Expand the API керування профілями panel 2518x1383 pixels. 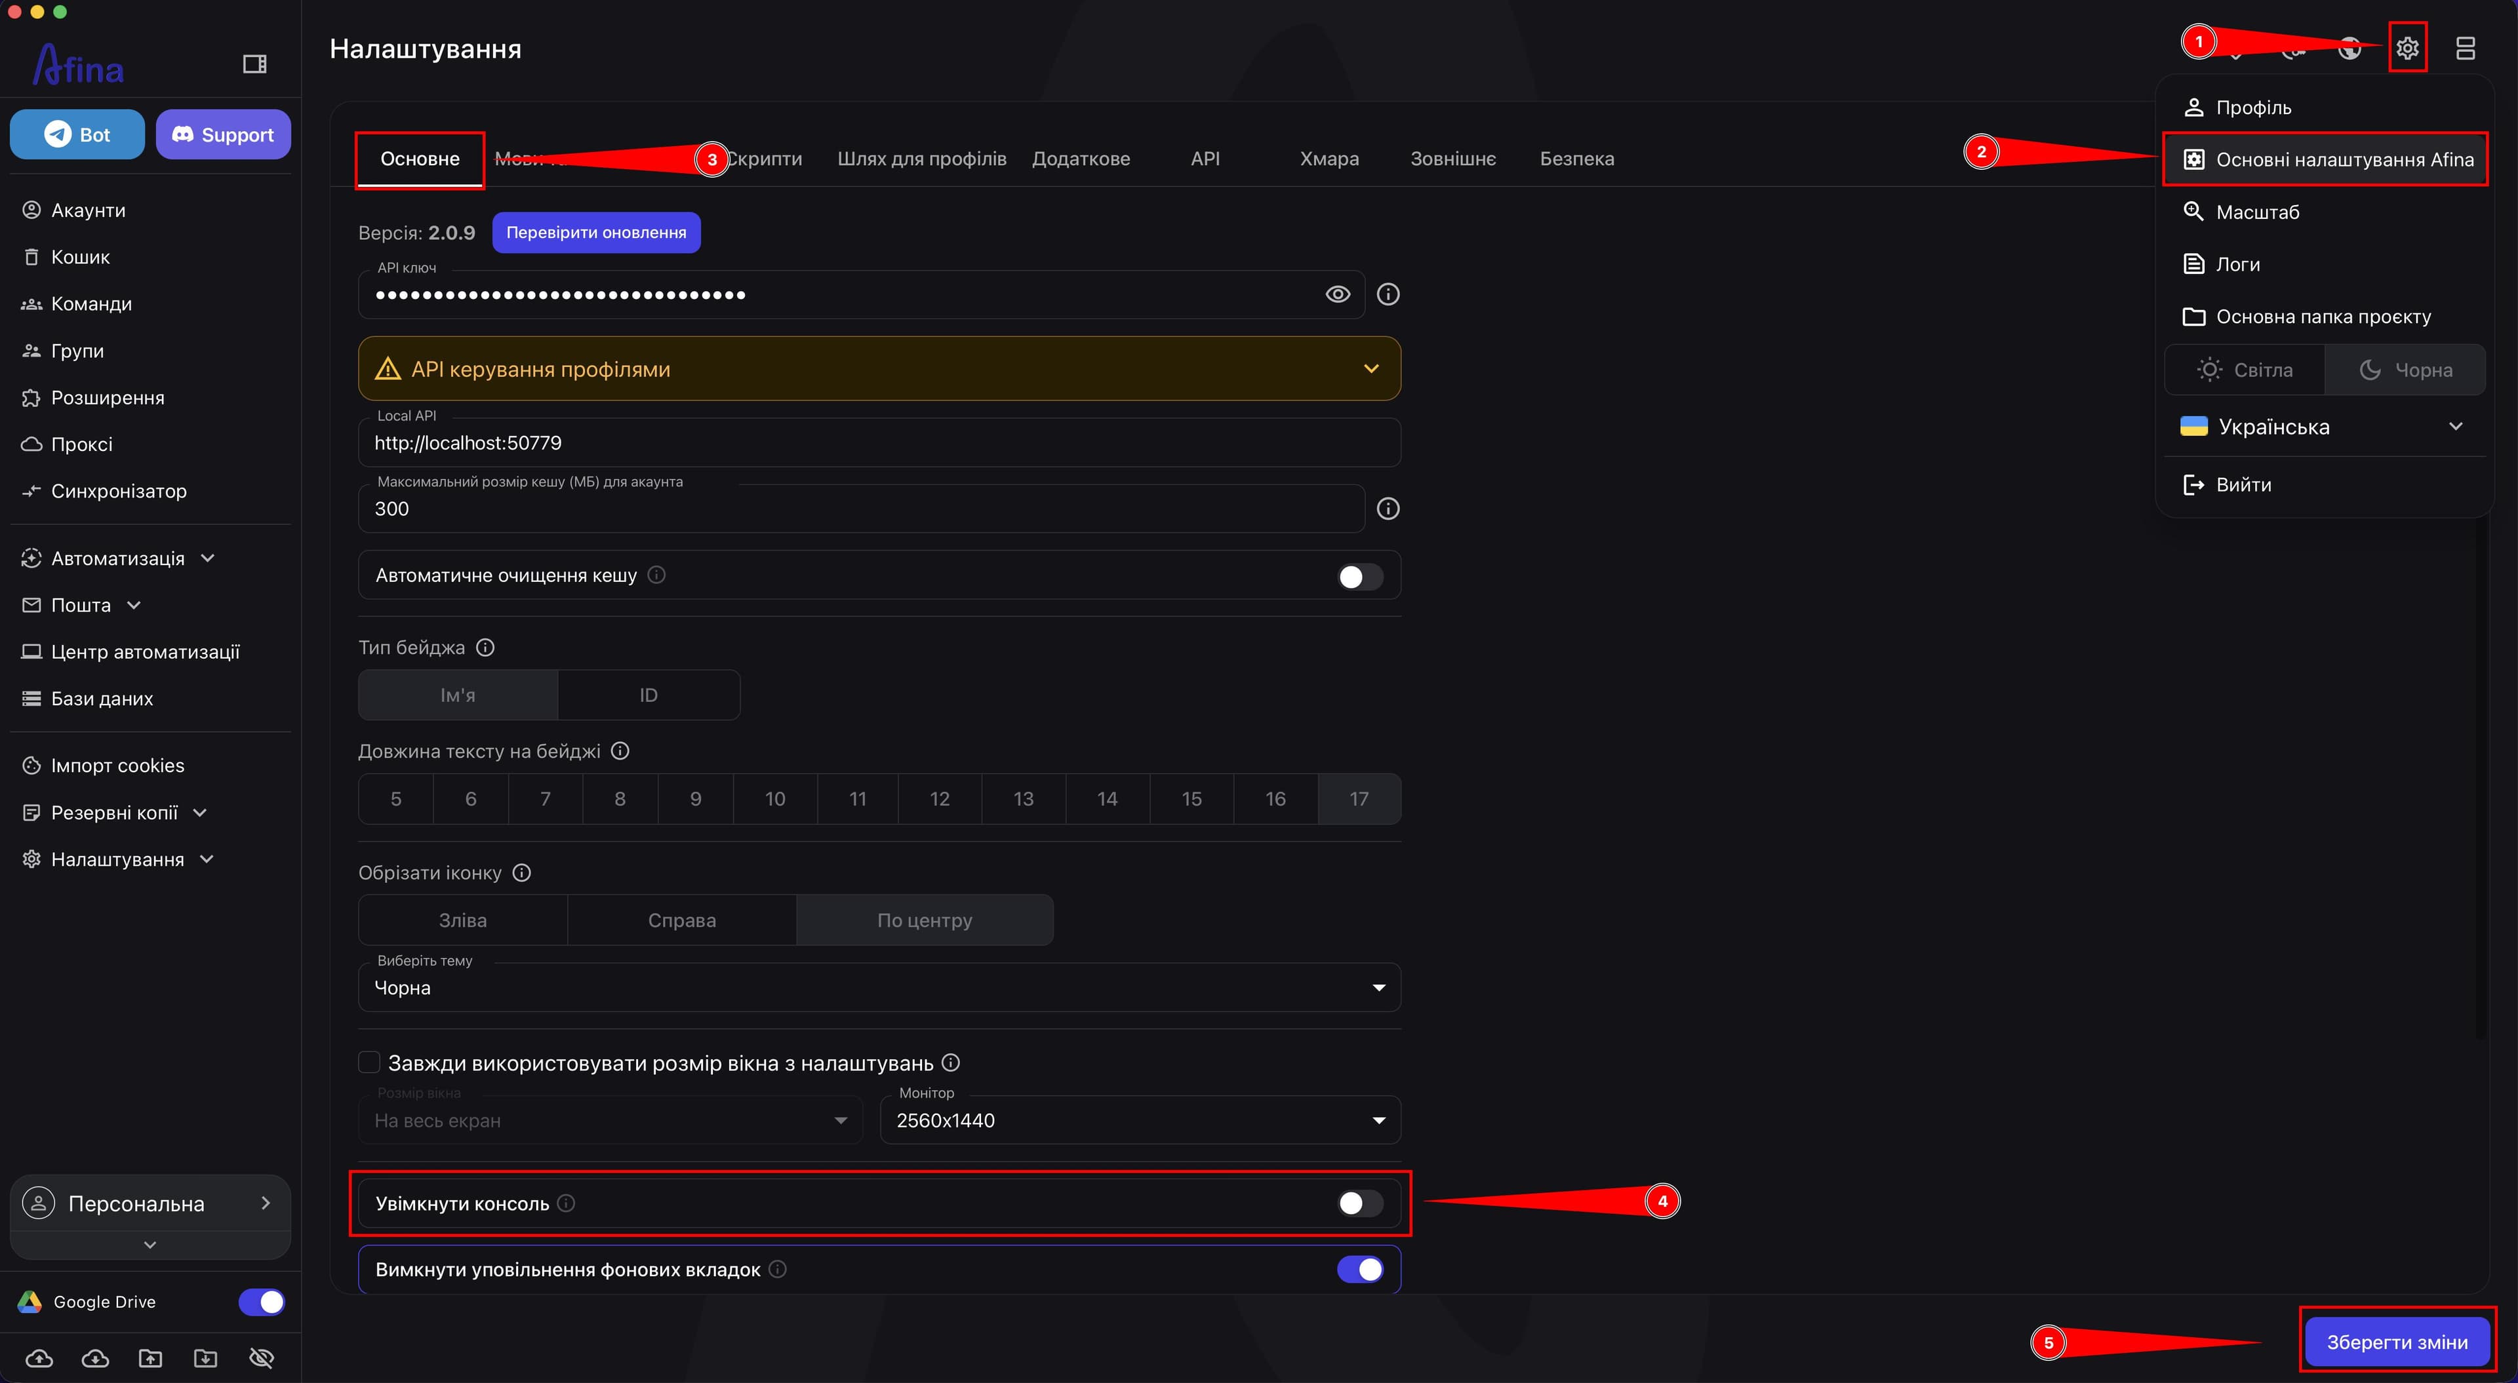[879, 370]
